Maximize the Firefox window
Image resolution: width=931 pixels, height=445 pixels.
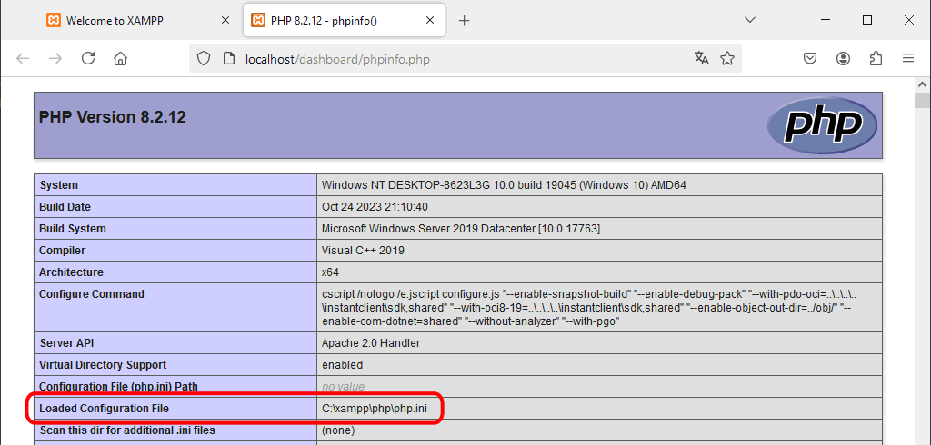tap(867, 20)
